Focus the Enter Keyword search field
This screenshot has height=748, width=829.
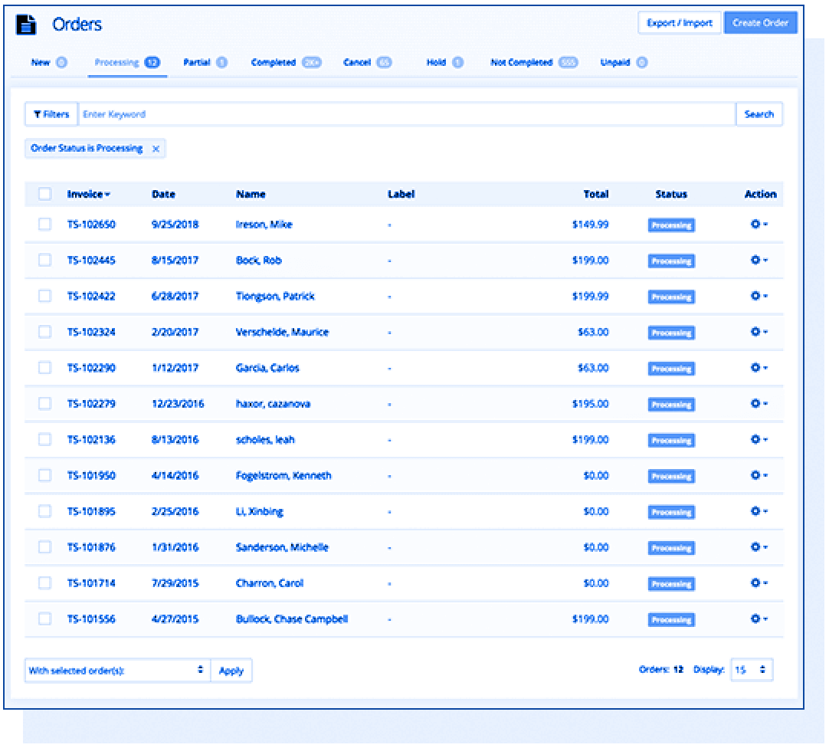(406, 114)
